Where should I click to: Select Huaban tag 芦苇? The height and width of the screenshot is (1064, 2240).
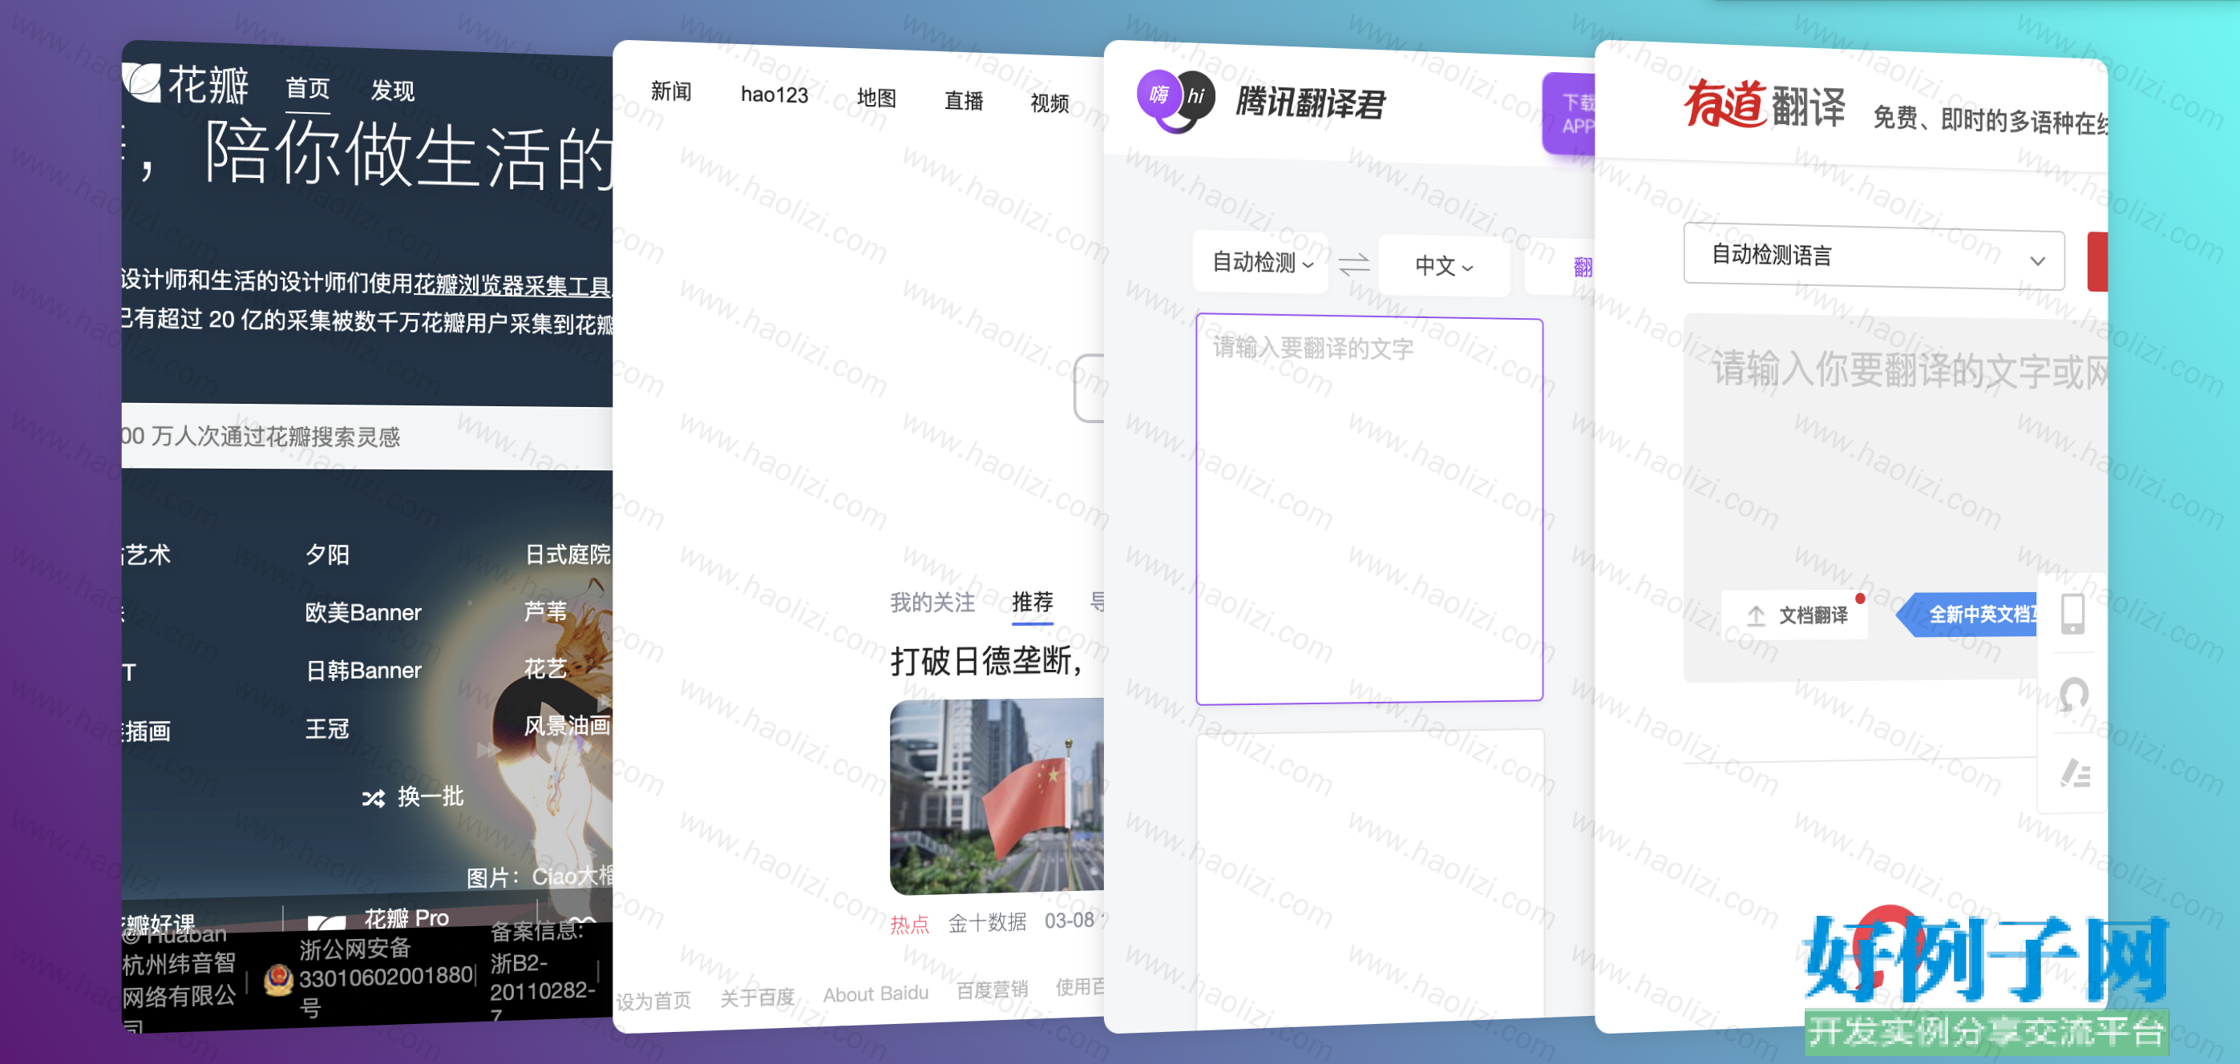pos(545,611)
